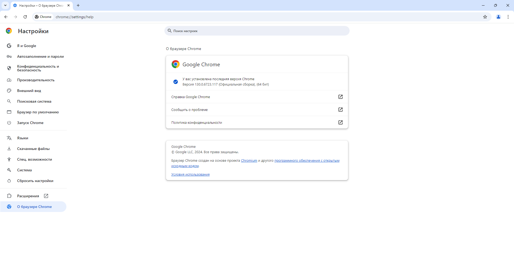Click the puzzle piece extensions icon
Screen dimensions: 514x278
tap(9, 196)
